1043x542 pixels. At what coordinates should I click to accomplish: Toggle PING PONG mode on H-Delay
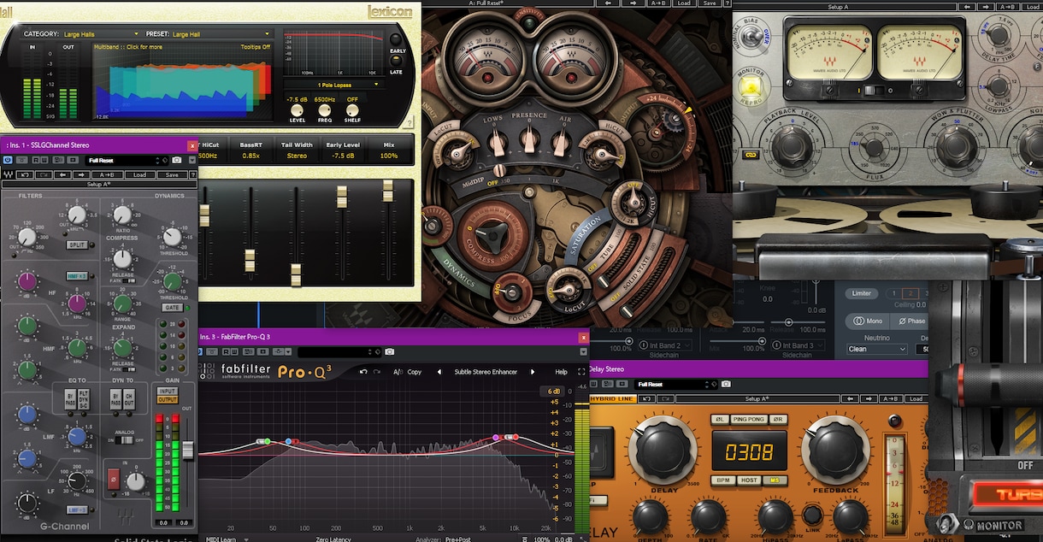(749, 419)
